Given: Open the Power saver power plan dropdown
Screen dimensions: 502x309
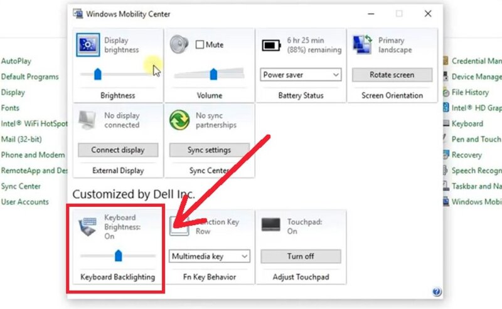Looking at the screenshot, I should [301, 75].
